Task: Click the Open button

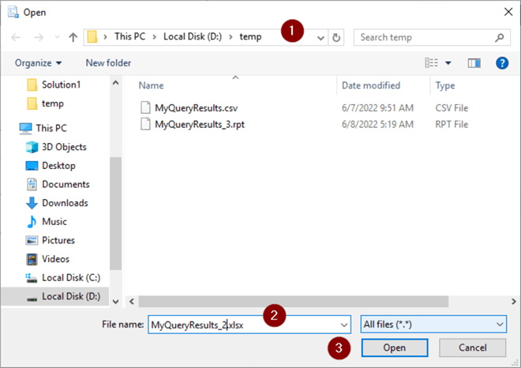Action: click(395, 347)
